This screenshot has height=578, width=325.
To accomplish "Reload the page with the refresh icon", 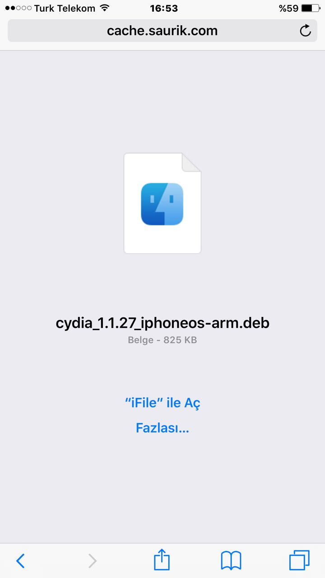I will pos(306,31).
